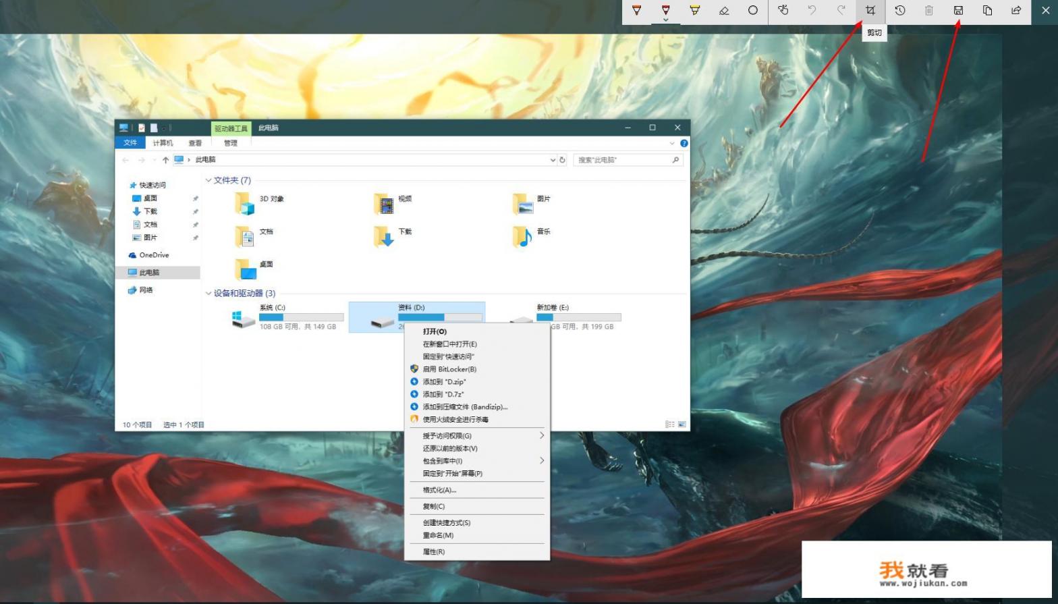Select 快速访问 in the navigation pane
Viewport: 1058px width, 604px height.
(x=152, y=185)
